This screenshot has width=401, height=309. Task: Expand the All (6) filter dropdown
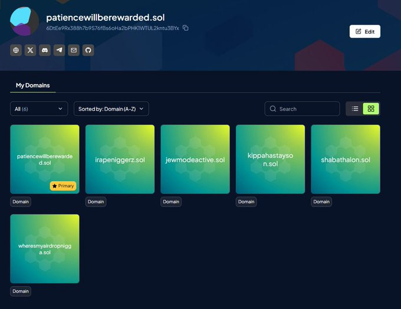coord(39,109)
